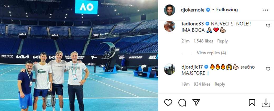The height and width of the screenshot is (111, 274).
Task: Click the tennis court post photo
Action: [79, 56]
